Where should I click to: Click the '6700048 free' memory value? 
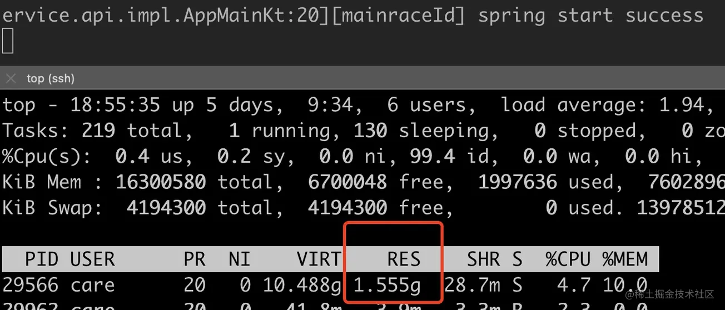click(x=381, y=182)
